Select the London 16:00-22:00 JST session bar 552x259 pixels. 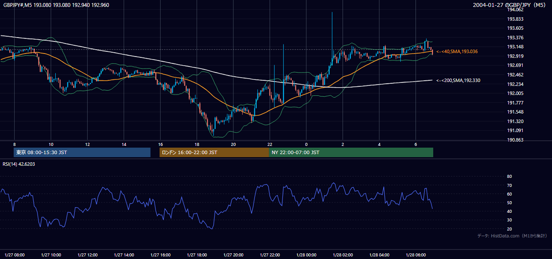tap(214, 152)
